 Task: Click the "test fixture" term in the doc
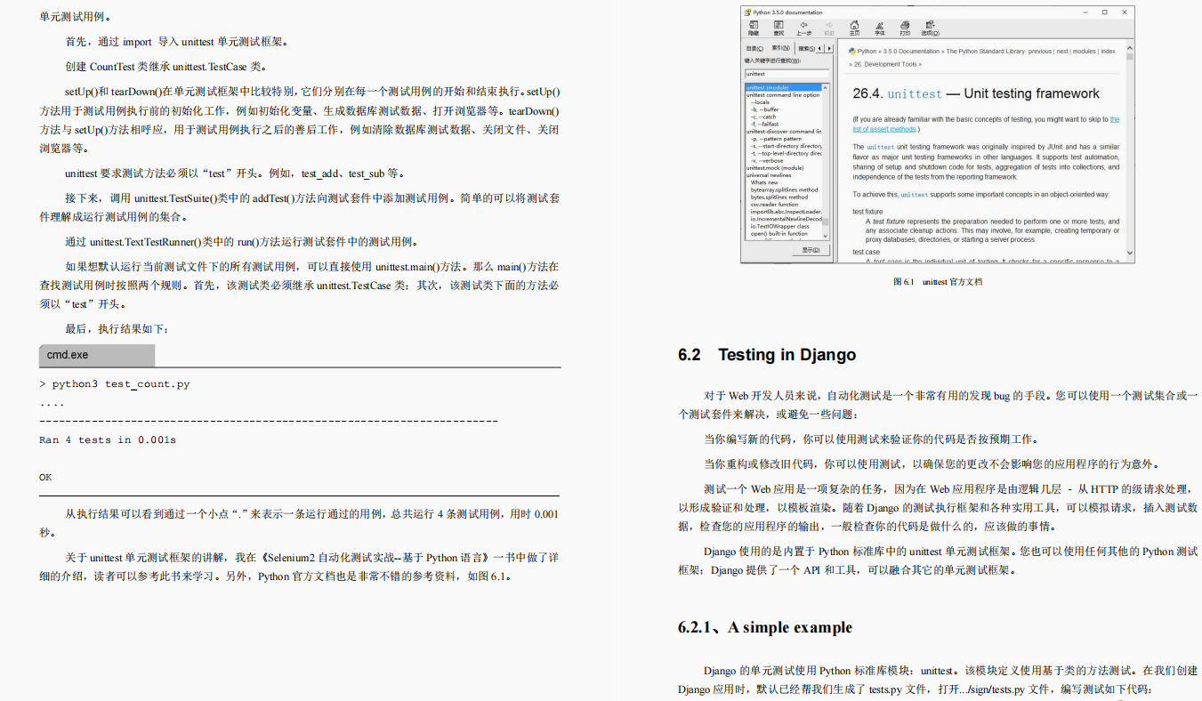pos(867,212)
